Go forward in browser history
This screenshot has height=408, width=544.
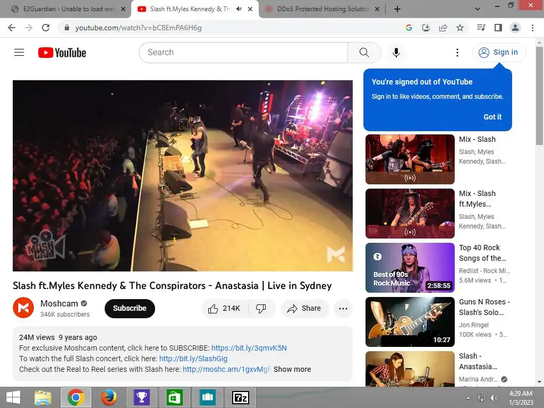tap(29, 28)
